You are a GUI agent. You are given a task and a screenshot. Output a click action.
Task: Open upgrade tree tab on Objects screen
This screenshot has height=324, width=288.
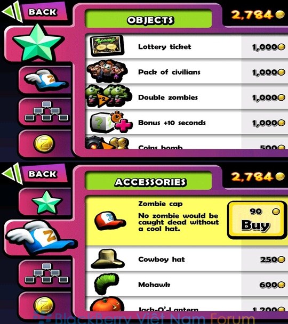click(x=45, y=111)
